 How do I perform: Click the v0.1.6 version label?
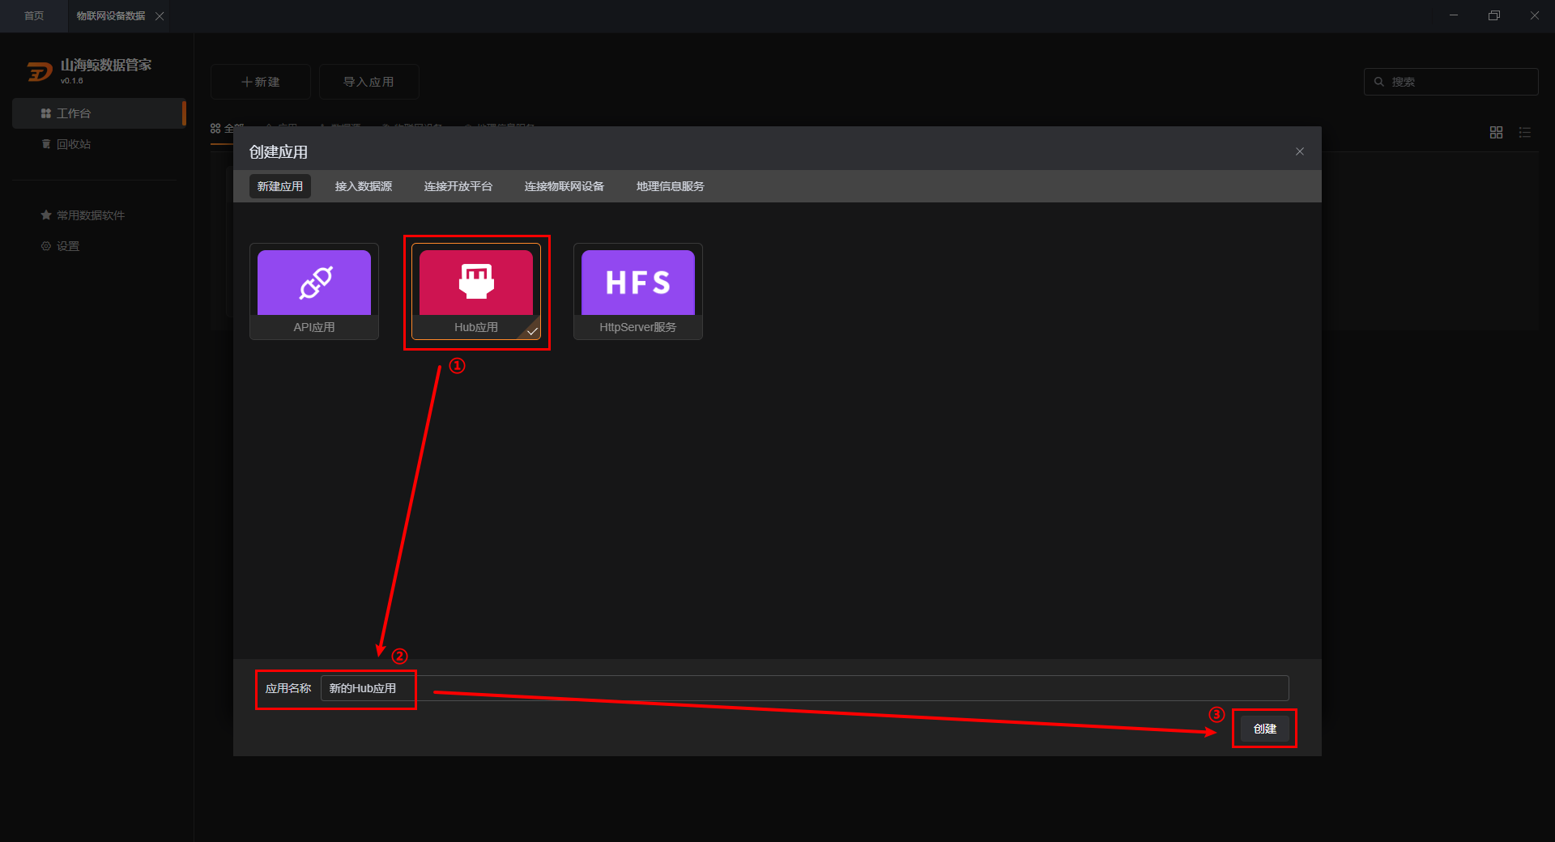[72, 81]
